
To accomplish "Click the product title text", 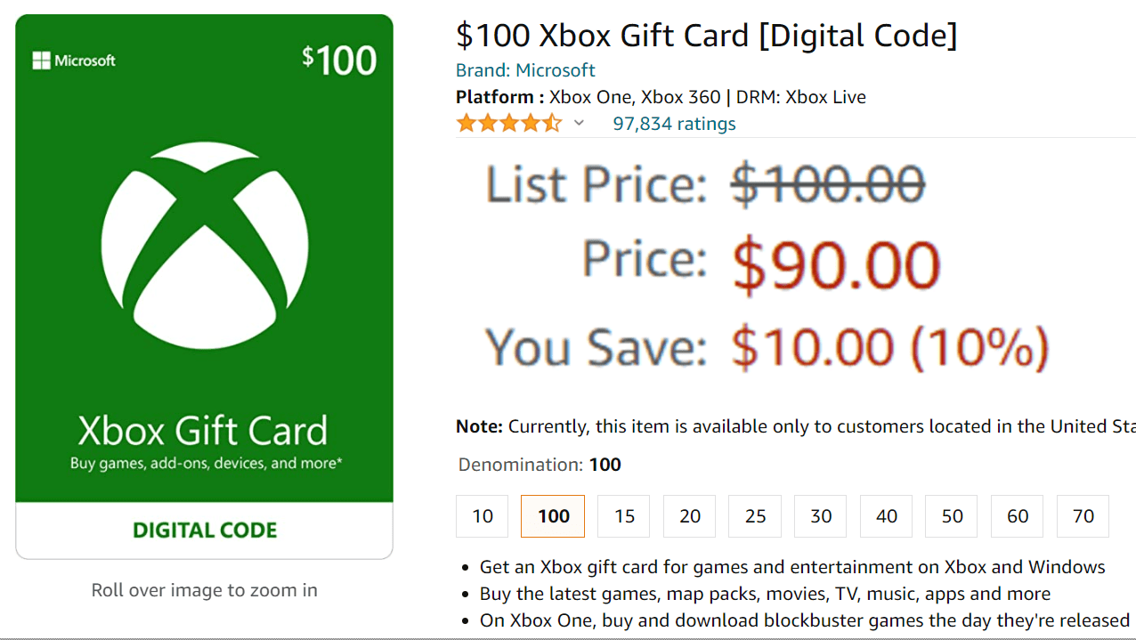I will pyautogui.click(x=706, y=35).
